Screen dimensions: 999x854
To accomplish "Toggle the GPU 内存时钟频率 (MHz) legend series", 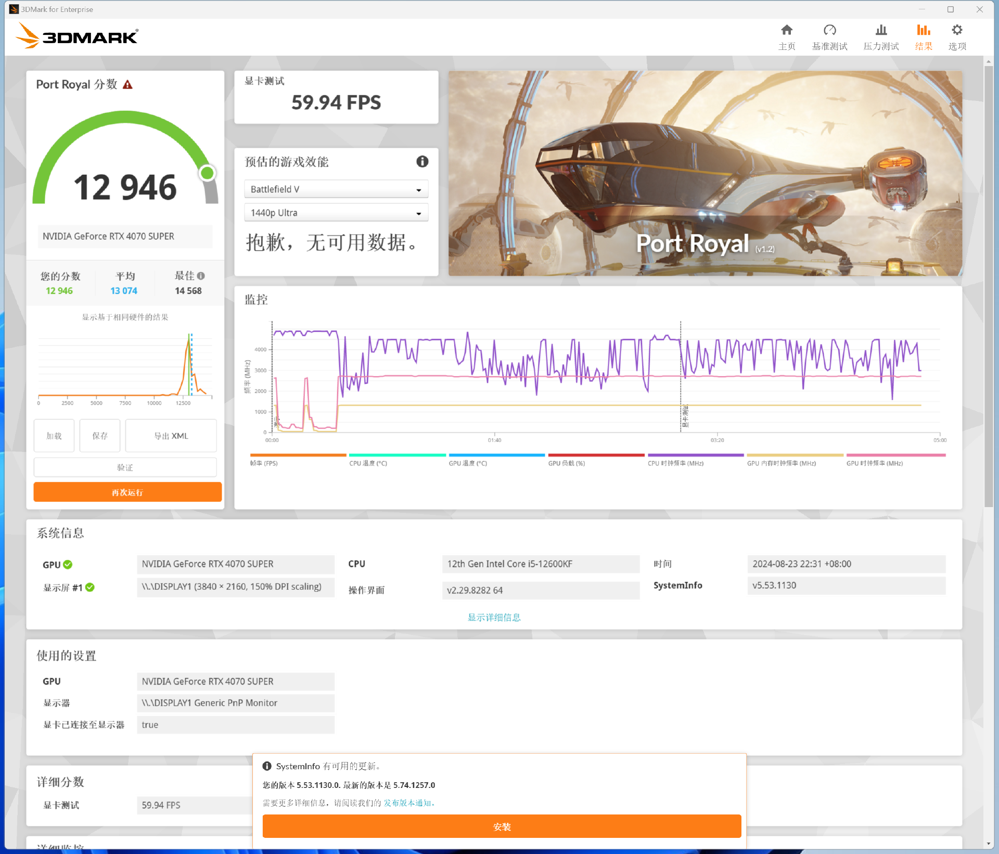I will [x=795, y=460].
